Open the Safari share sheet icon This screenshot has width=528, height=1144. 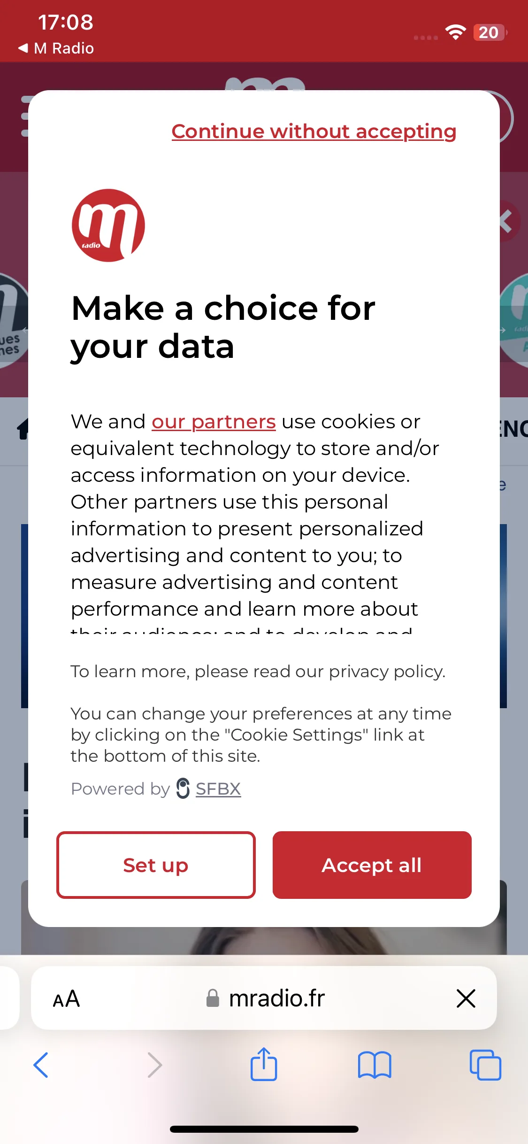click(x=264, y=1064)
